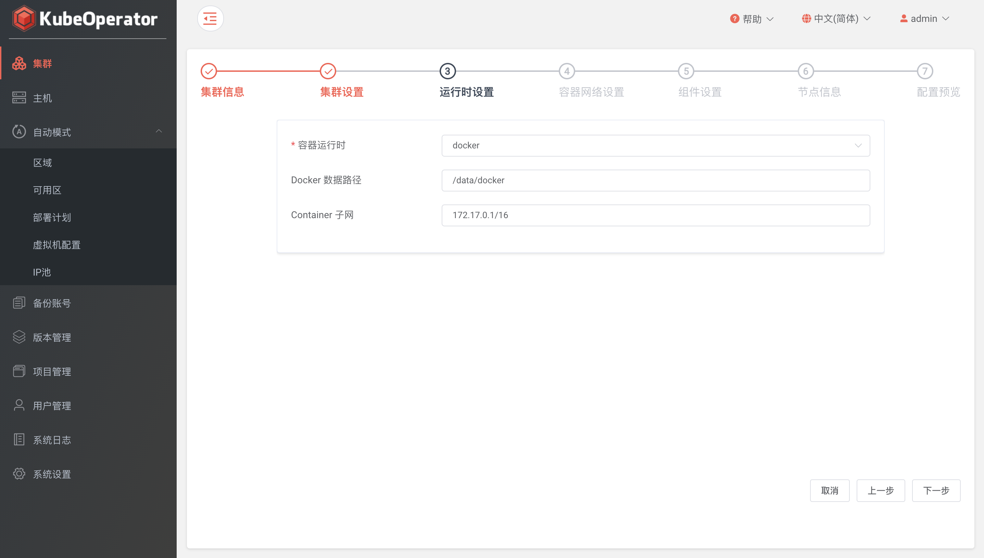Open the 容器运行时 dropdown showing docker

(655, 146)
